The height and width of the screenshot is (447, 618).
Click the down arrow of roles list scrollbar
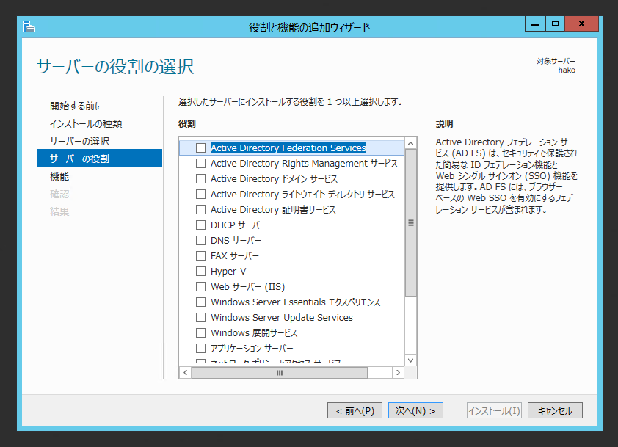(x=411, y=360)
